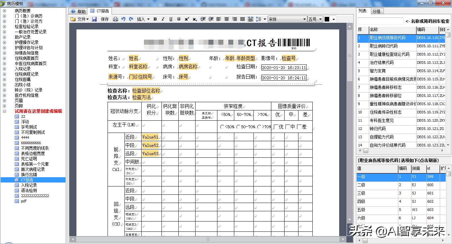Toggle italic formatting

(x=163, y=19)
